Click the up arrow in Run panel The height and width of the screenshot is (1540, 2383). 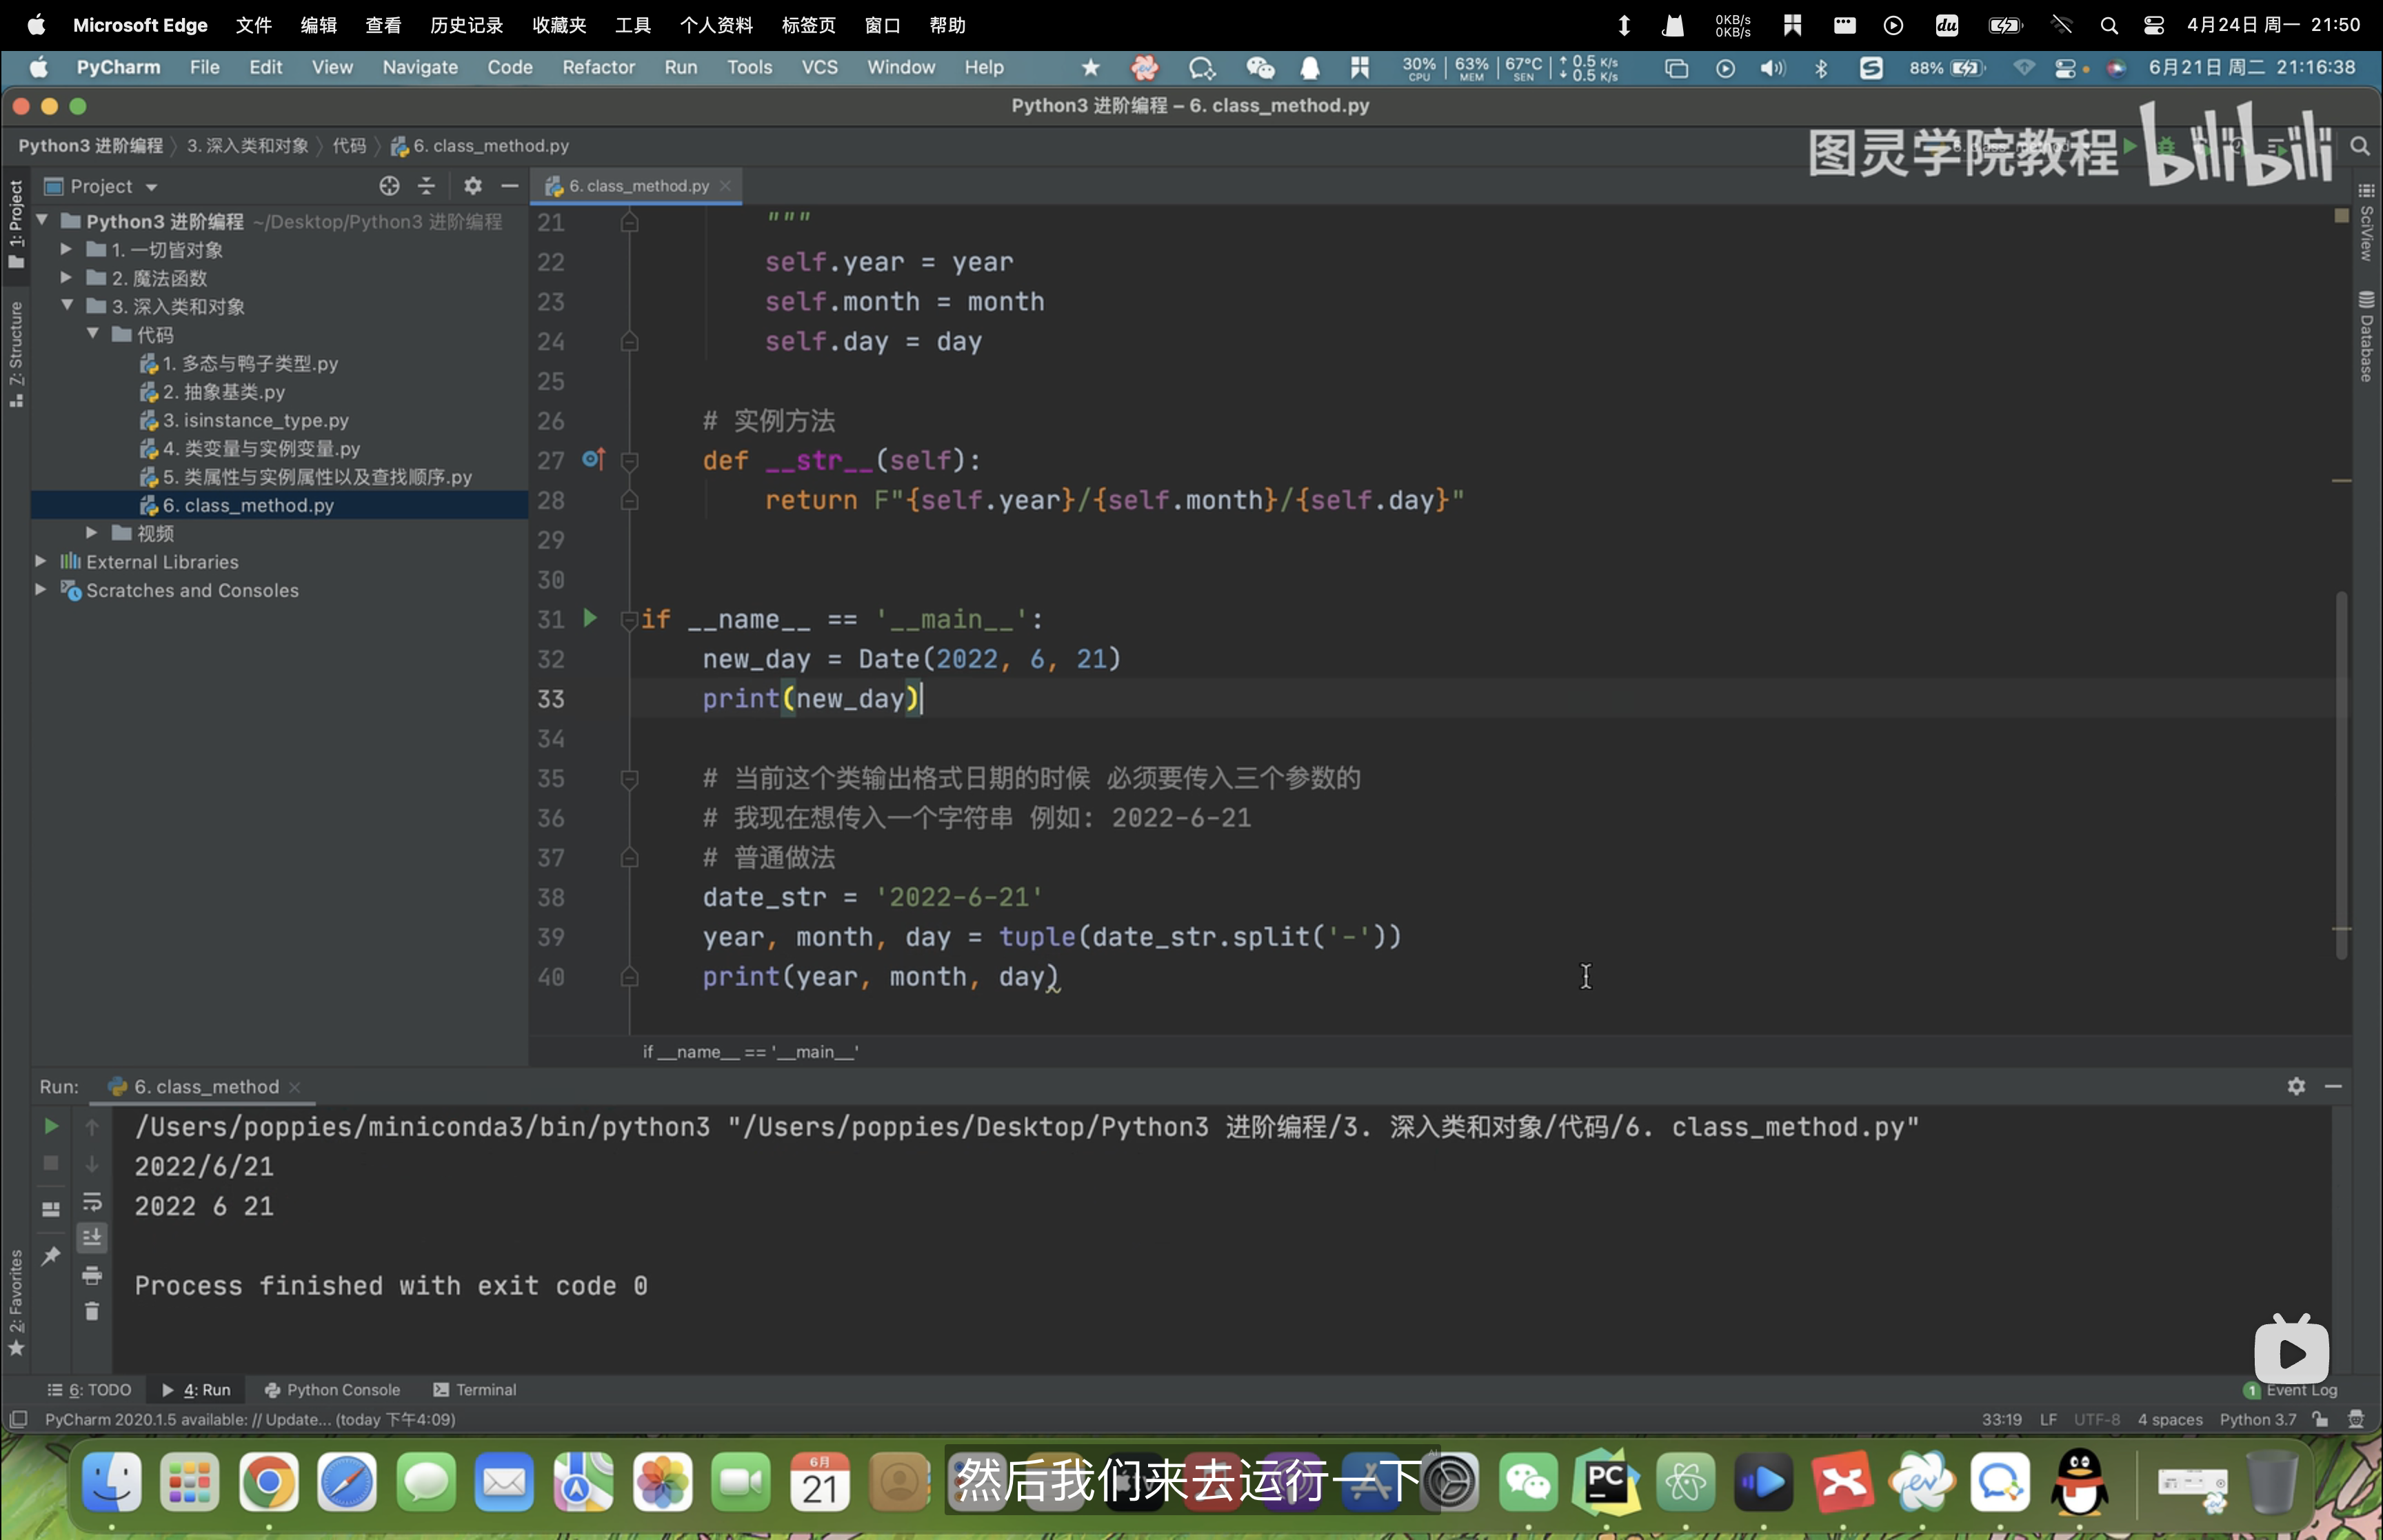click(x=92, y=1127)
